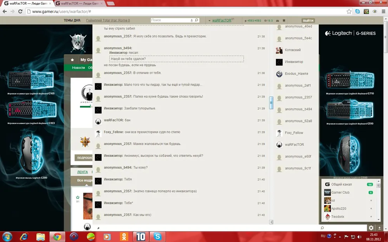
Task: Open the waRFacTOR profile link in header
Action: click(222, 20)
